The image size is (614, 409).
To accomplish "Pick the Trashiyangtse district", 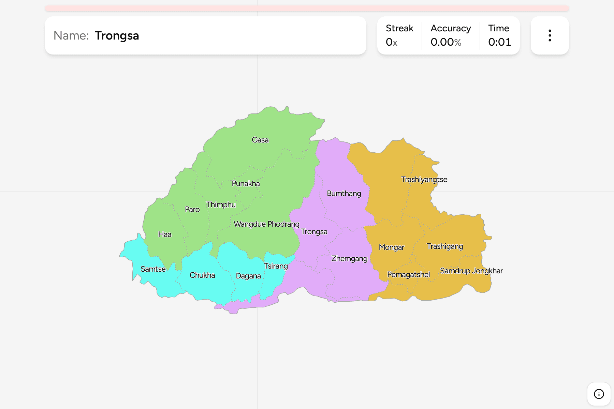I will (x=424, y=180).
